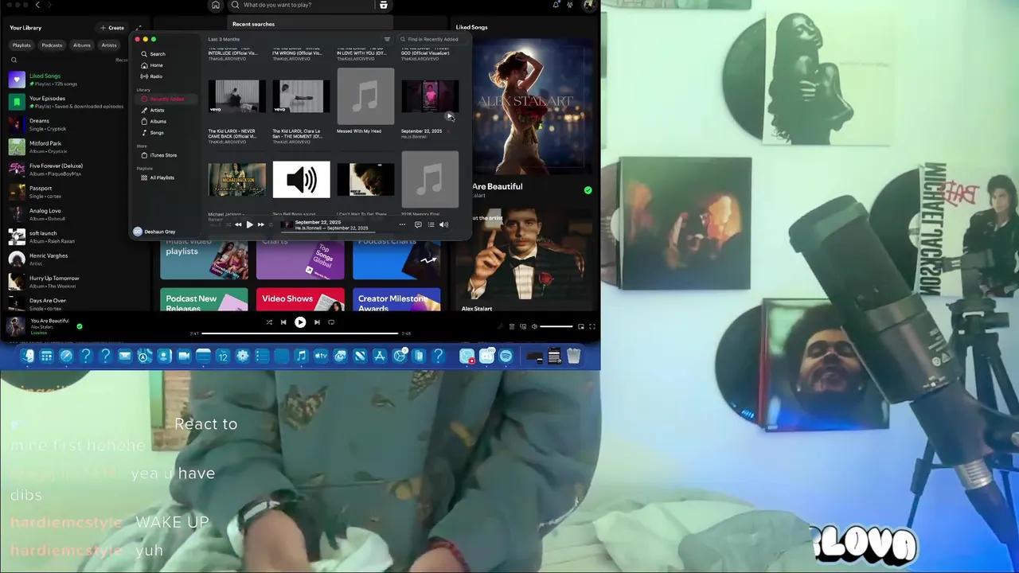Fast-forward in Music app controls
The image size is (1019, 573).
click(x=260, y=224)
